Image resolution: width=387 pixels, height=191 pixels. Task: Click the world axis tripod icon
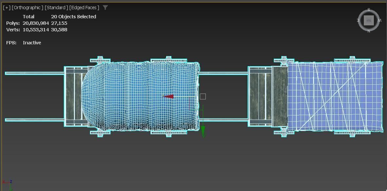point(8,185)
